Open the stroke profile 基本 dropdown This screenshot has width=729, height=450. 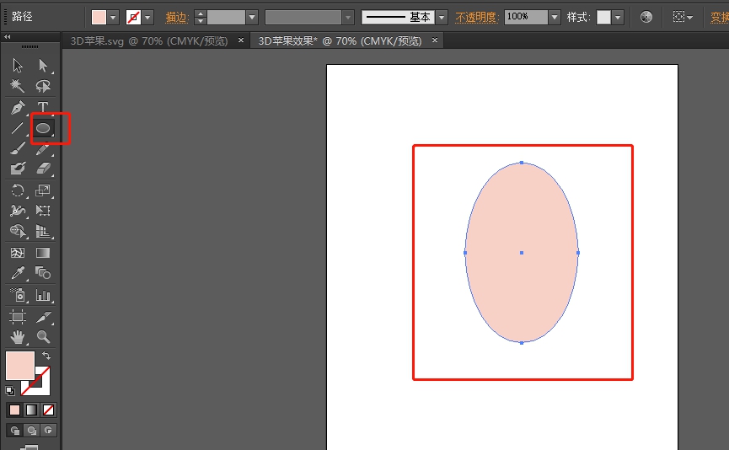[442, 17]
